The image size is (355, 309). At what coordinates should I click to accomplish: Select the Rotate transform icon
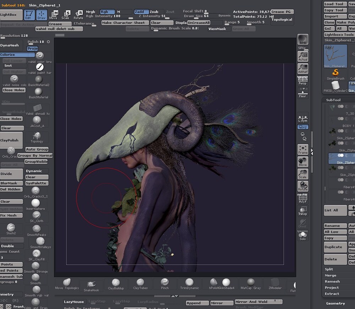(78, 15)
